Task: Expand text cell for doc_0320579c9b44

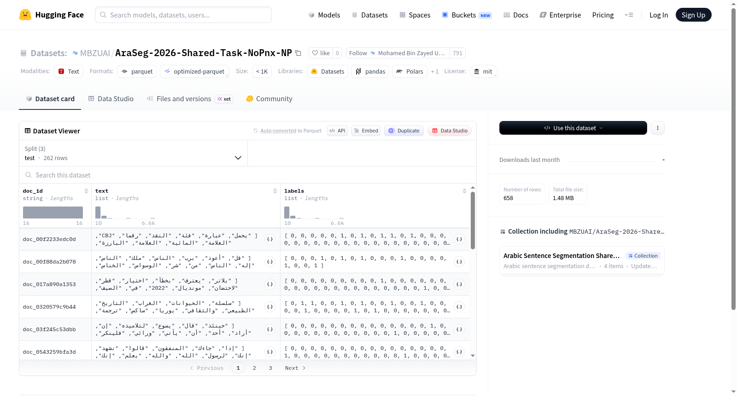Action: 270,307
